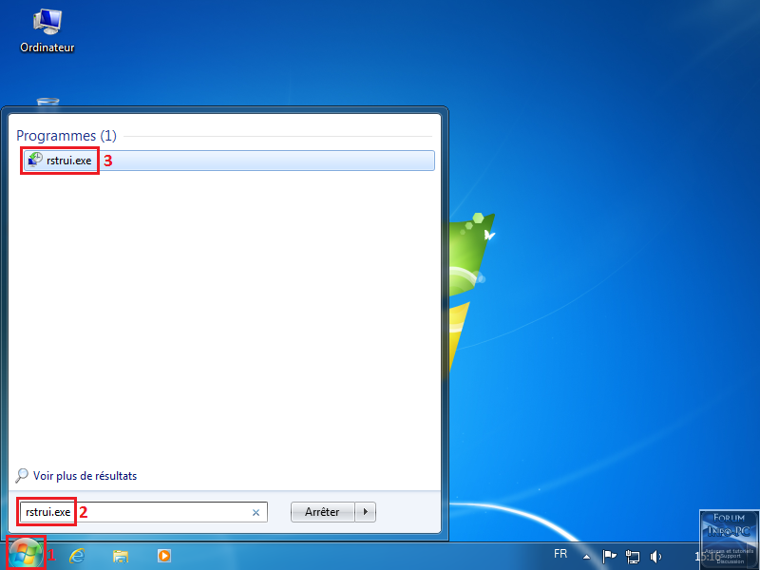Click the taskbar clock showing the time

click(705, 556)
